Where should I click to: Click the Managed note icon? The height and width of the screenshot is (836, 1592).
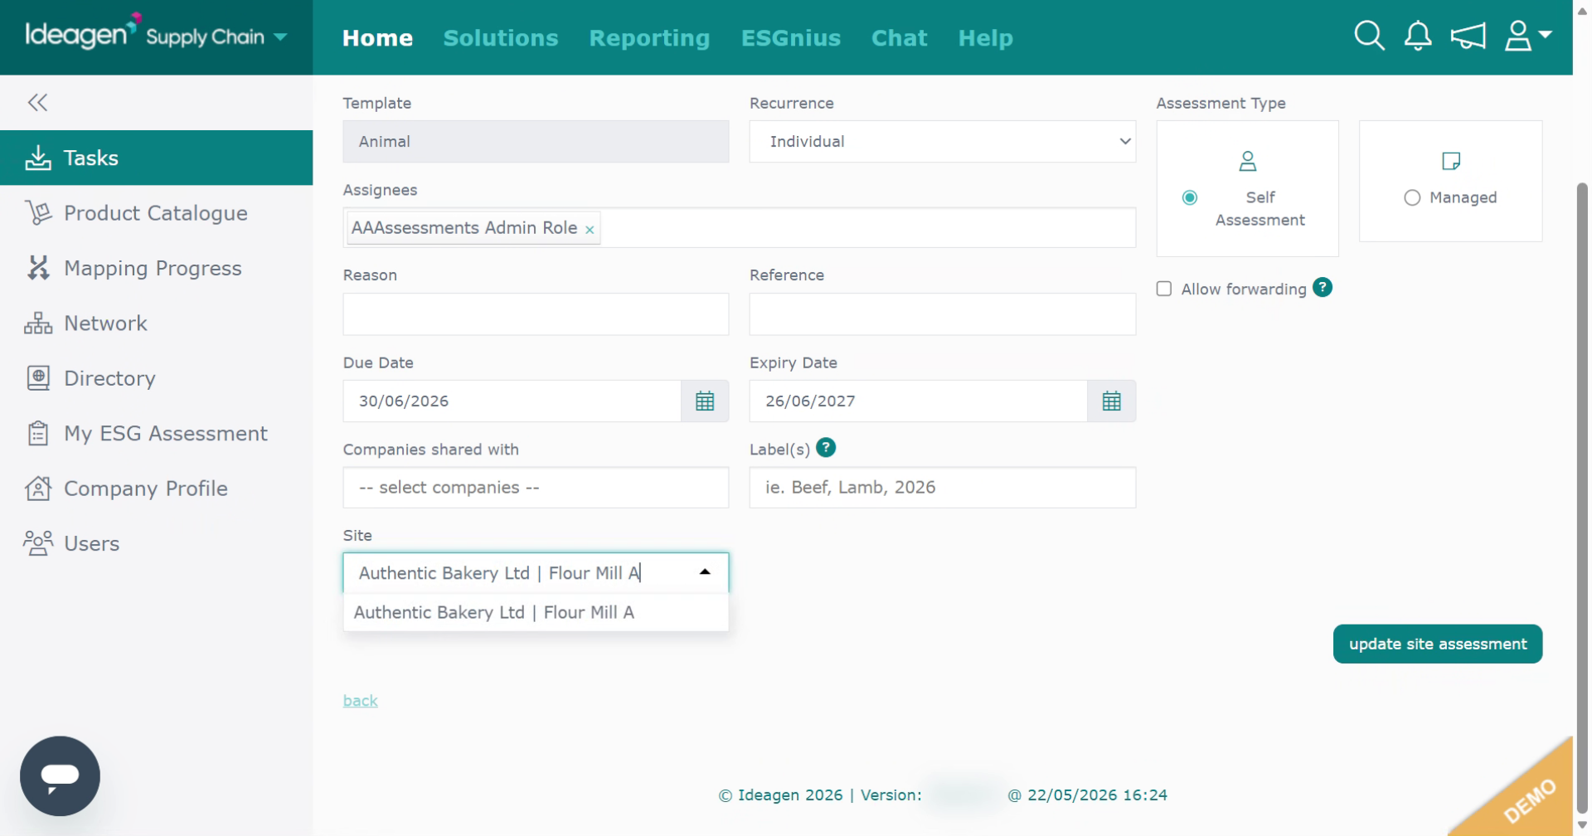pyautogui.click(x=1451, y=161)
